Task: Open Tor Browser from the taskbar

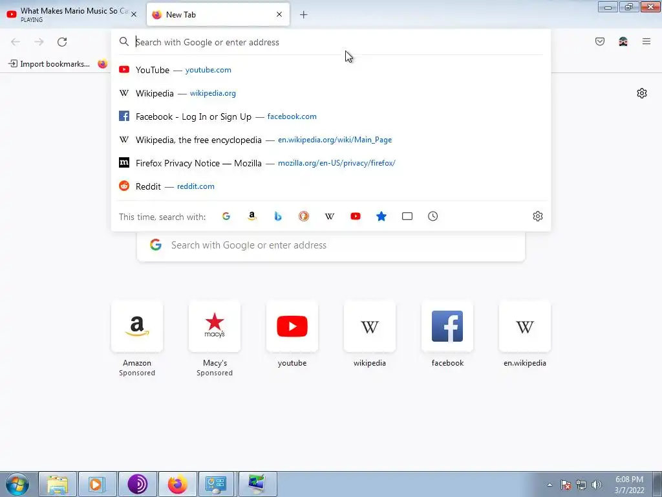Action: (x=137, y=484)
